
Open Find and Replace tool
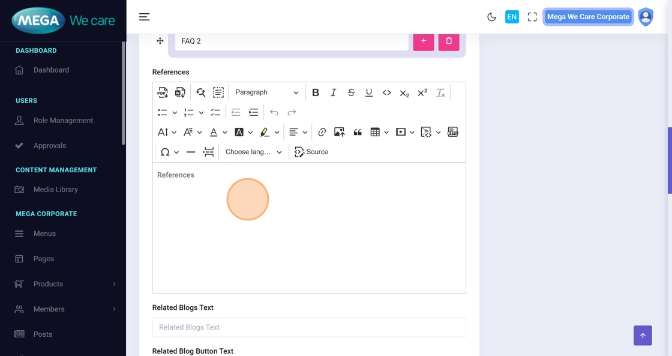201,92
